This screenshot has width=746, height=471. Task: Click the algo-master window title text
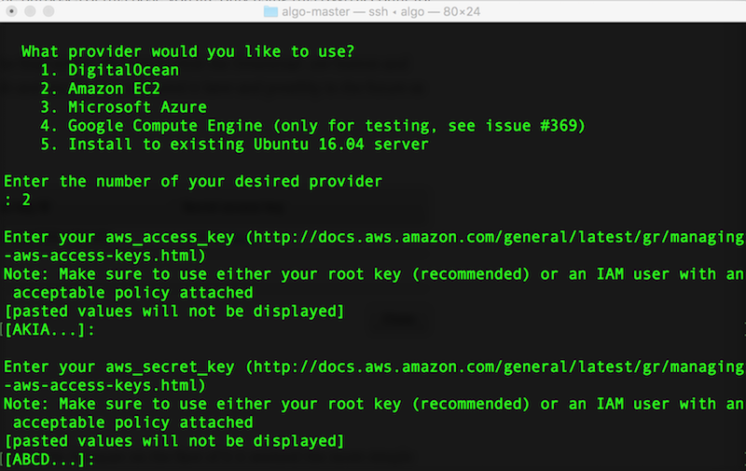click(380, 11)
